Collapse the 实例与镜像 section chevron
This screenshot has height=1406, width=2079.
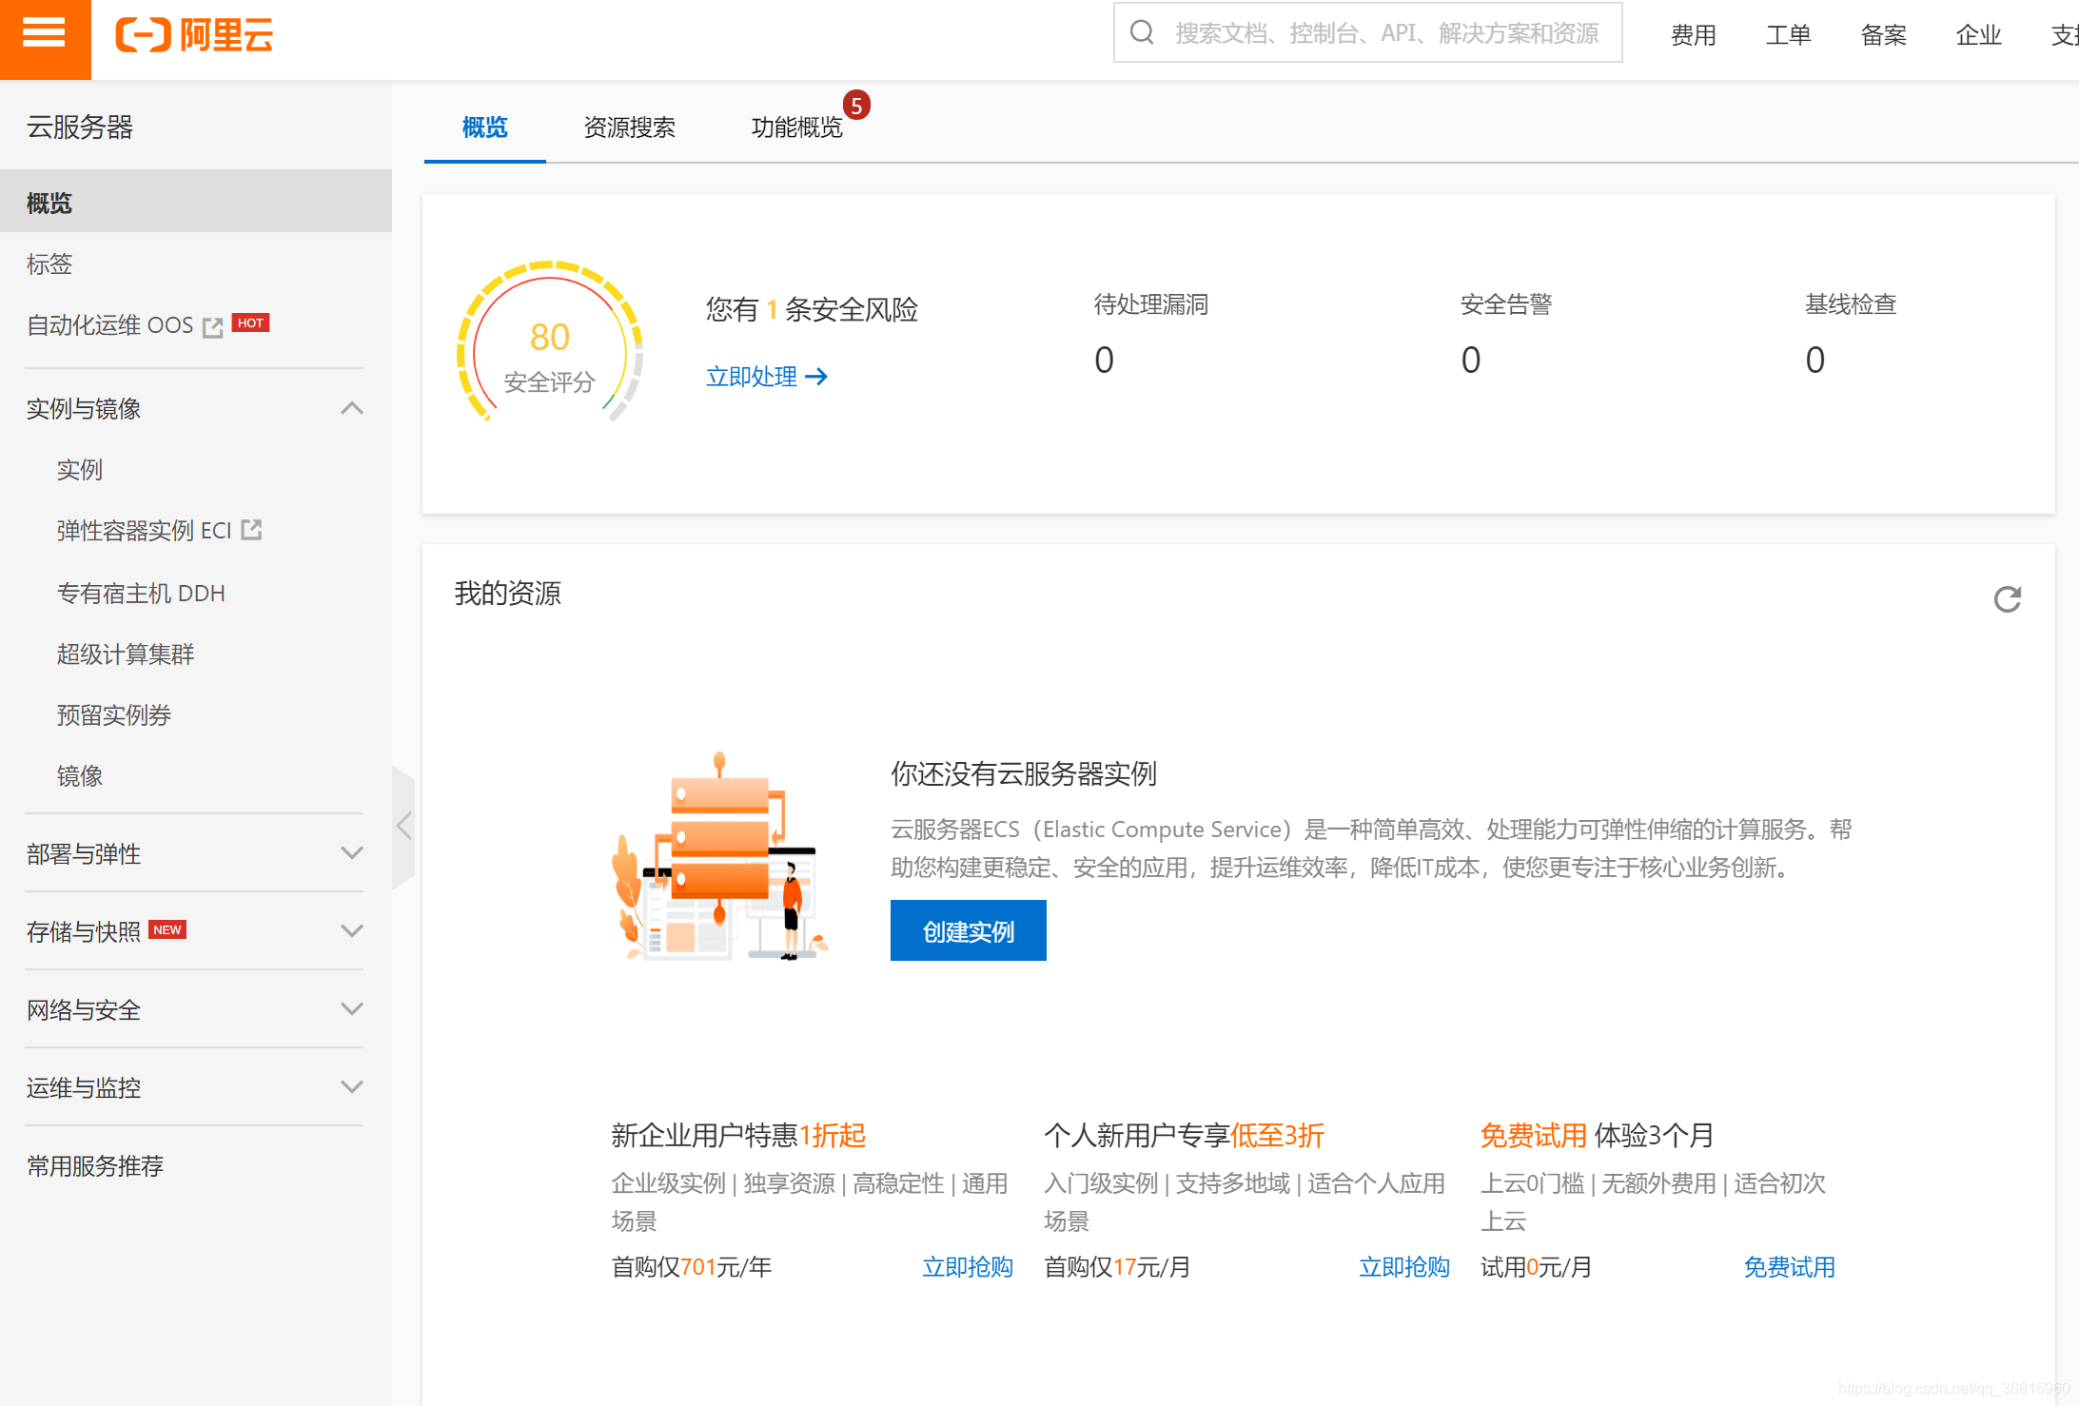352,408
